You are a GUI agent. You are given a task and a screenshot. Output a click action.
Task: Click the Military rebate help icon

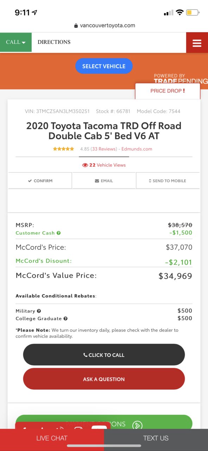pyautogui.click(x=39, y=311)
